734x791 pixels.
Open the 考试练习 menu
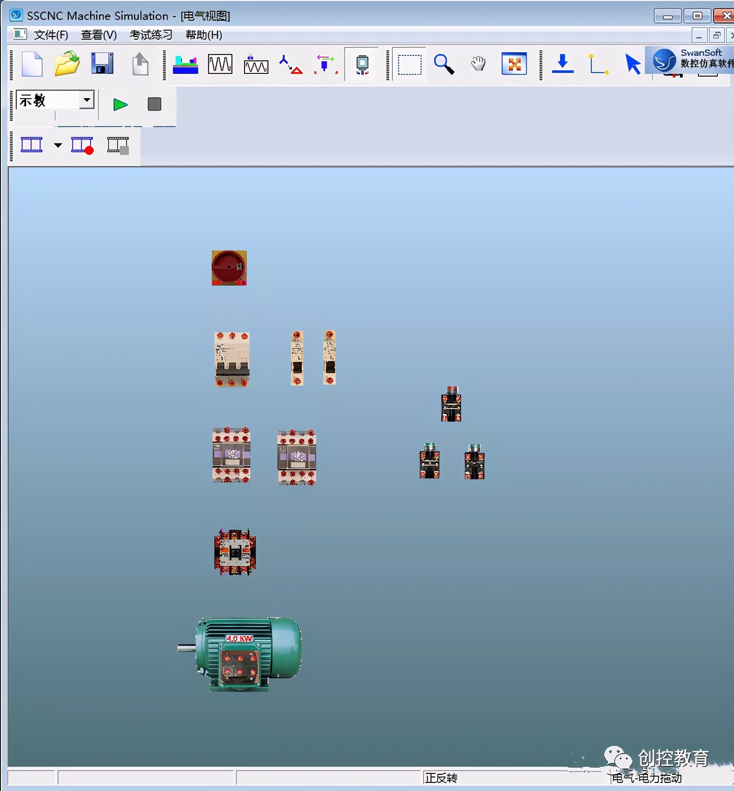(151, 35)
